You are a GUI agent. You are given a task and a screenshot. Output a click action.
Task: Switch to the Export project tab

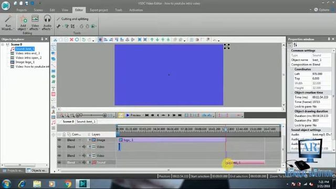[99, 10]
